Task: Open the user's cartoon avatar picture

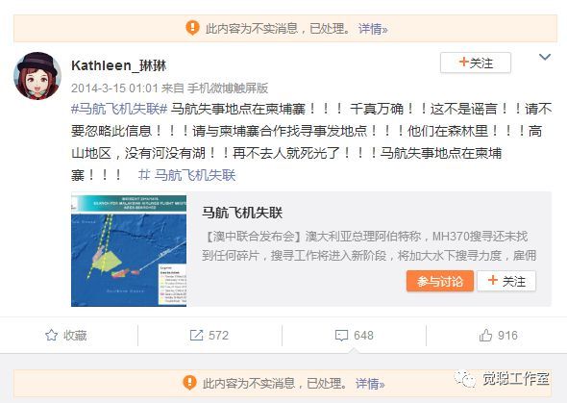Action: [x=37, y=76]
